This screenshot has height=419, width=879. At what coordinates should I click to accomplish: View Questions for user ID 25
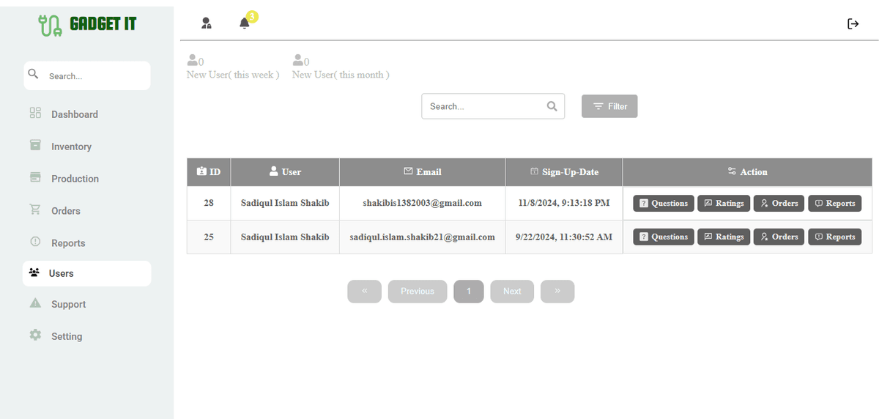pos(663,237)
